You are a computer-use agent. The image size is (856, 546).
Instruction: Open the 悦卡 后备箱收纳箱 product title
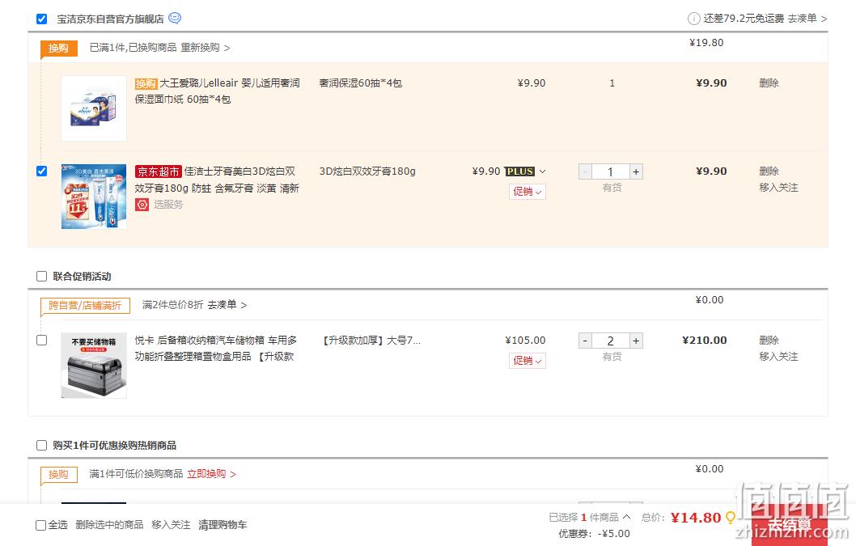coord(216,349)
